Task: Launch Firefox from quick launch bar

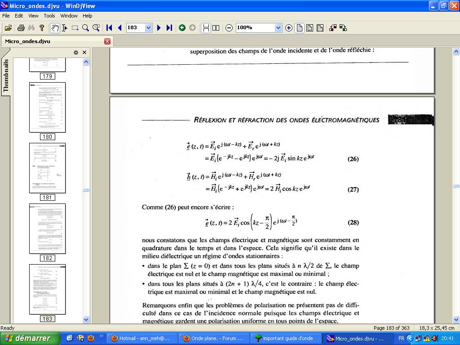Action: point(91,338)
